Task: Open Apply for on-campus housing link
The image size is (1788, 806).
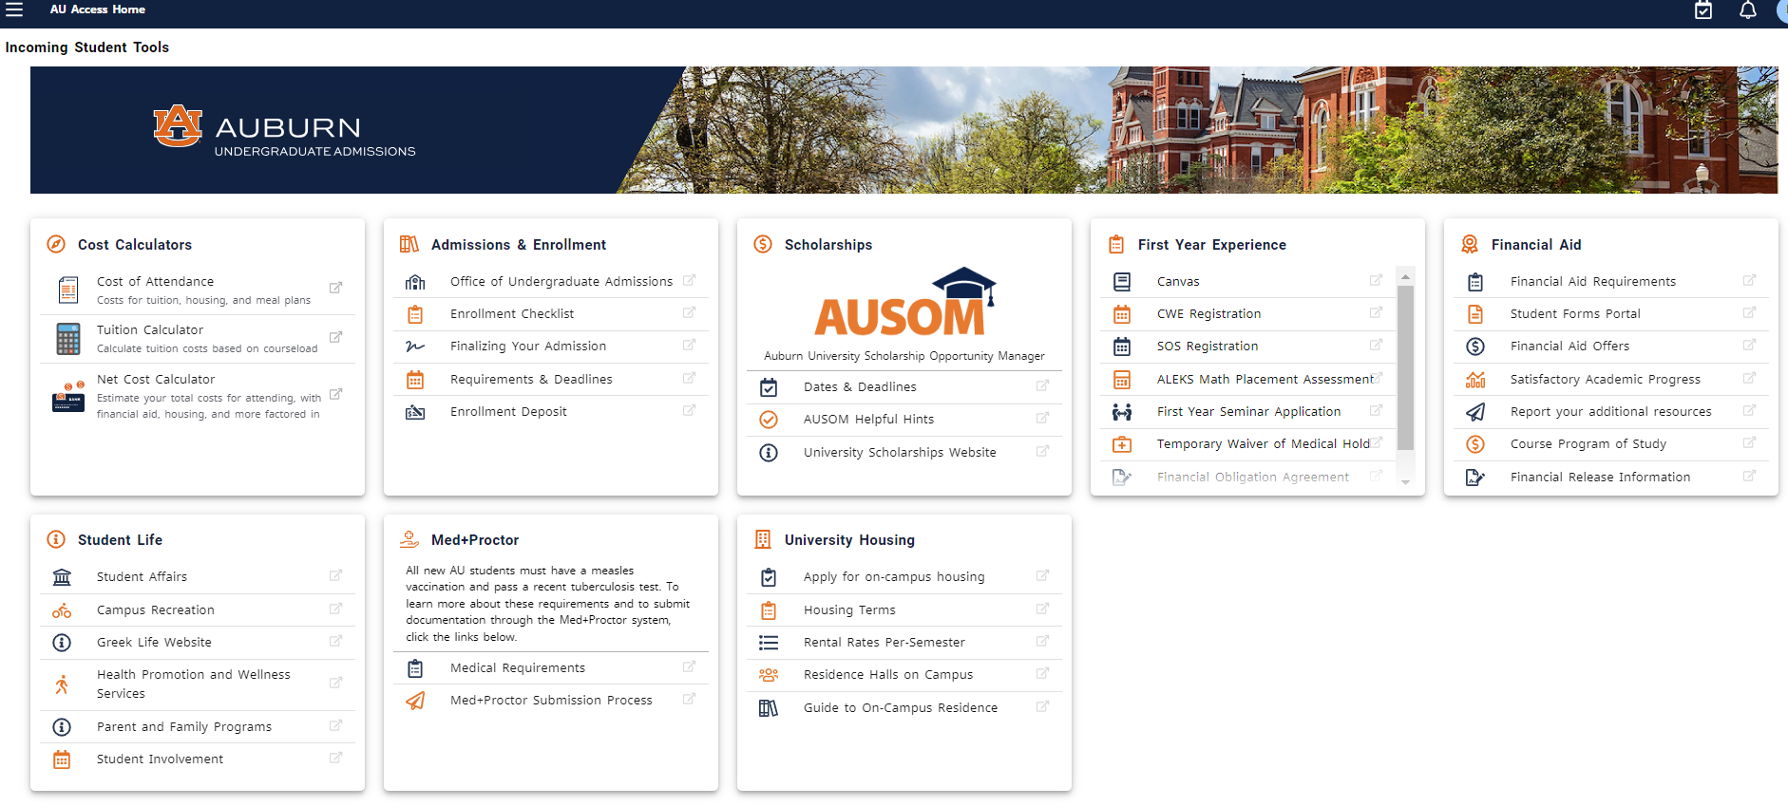Action: tap(893, 577)
